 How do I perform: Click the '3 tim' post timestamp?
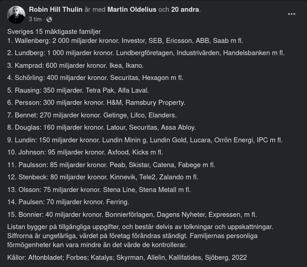point(35,19)
